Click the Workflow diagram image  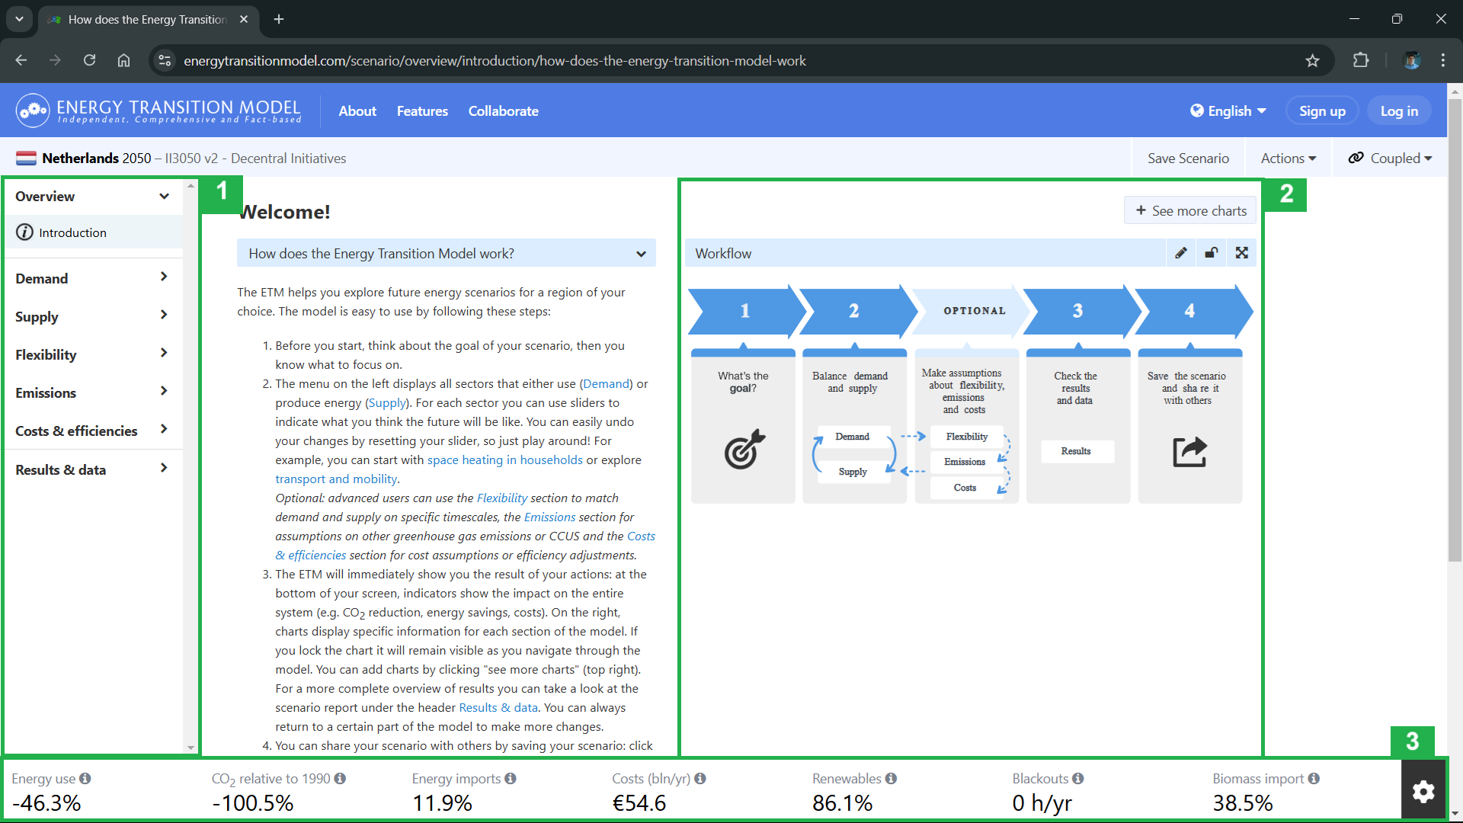point(970,394)
